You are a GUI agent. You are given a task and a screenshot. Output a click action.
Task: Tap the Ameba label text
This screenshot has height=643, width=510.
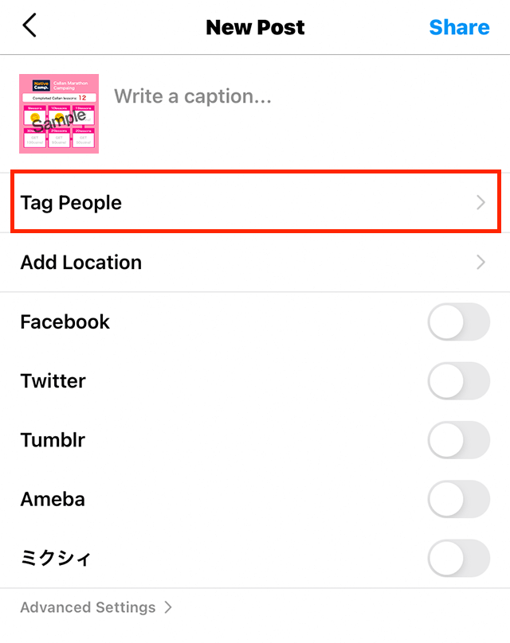click(53, 500)
